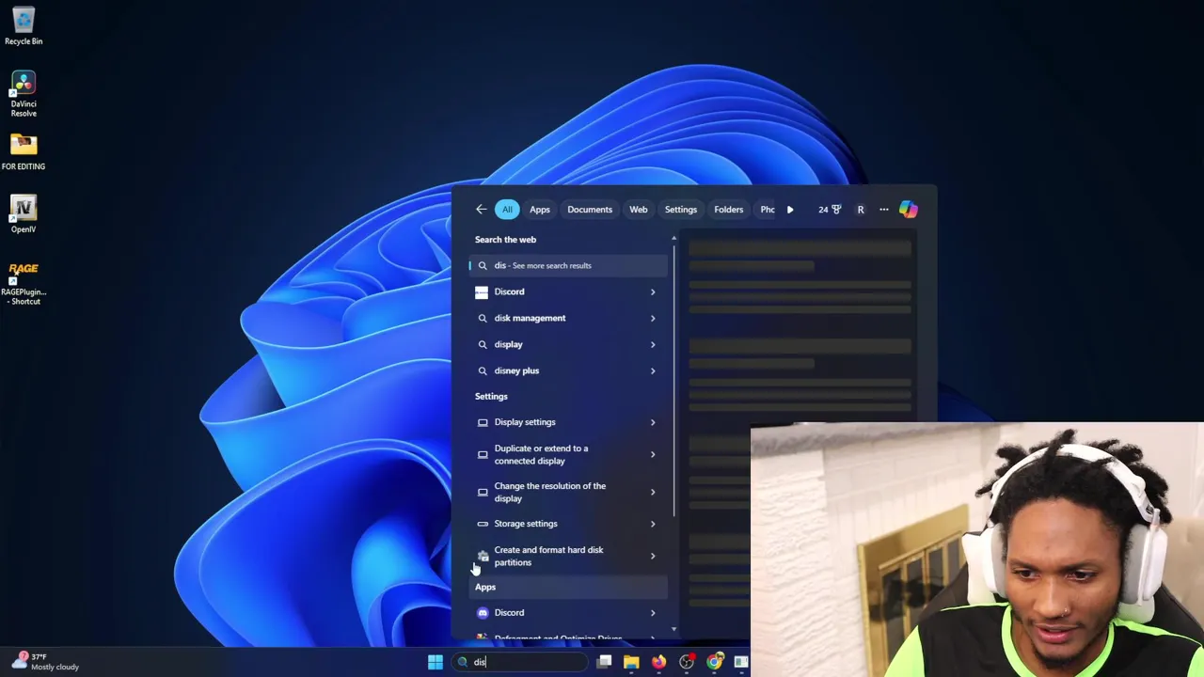Open Google Chrome from the taskbar
This screenshot has width=1204, height=677.
[715, 662]
